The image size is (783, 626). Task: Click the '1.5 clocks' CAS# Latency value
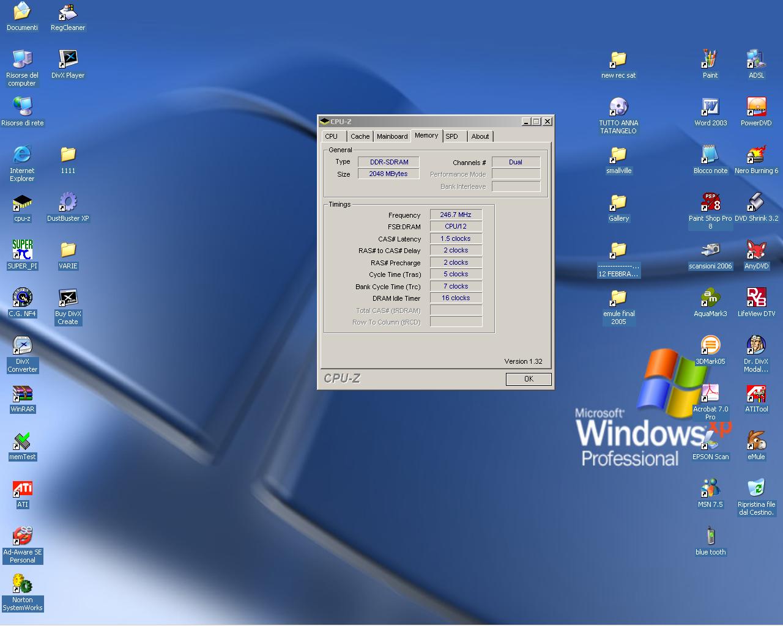click(x=456, y=238)
